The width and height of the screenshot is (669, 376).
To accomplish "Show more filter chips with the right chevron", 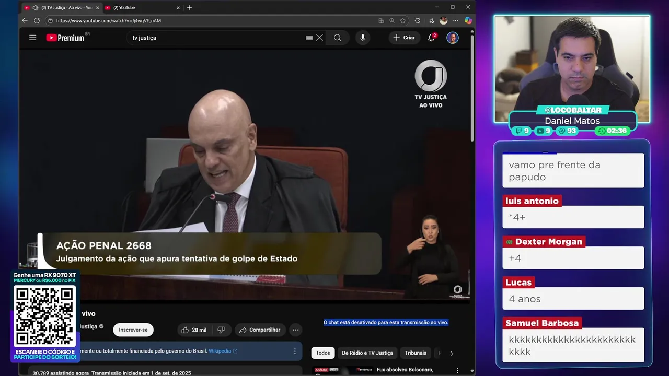I will [x=452, y=353].
